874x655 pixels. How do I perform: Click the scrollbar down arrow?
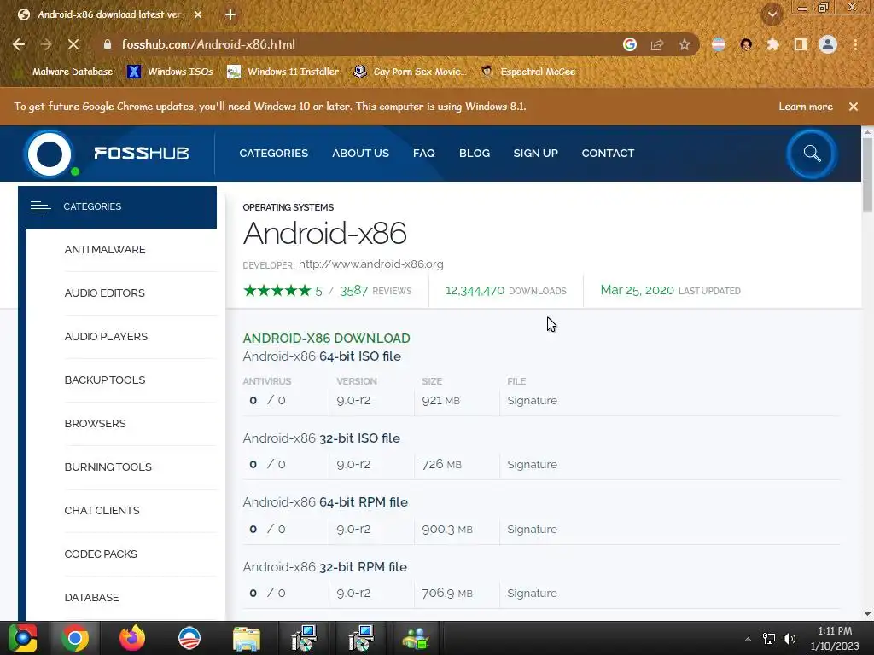tap(867, 614)
